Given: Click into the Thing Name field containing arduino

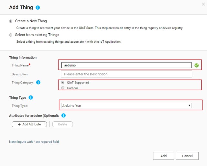Looking at the screenshot, I should (126, 65).
